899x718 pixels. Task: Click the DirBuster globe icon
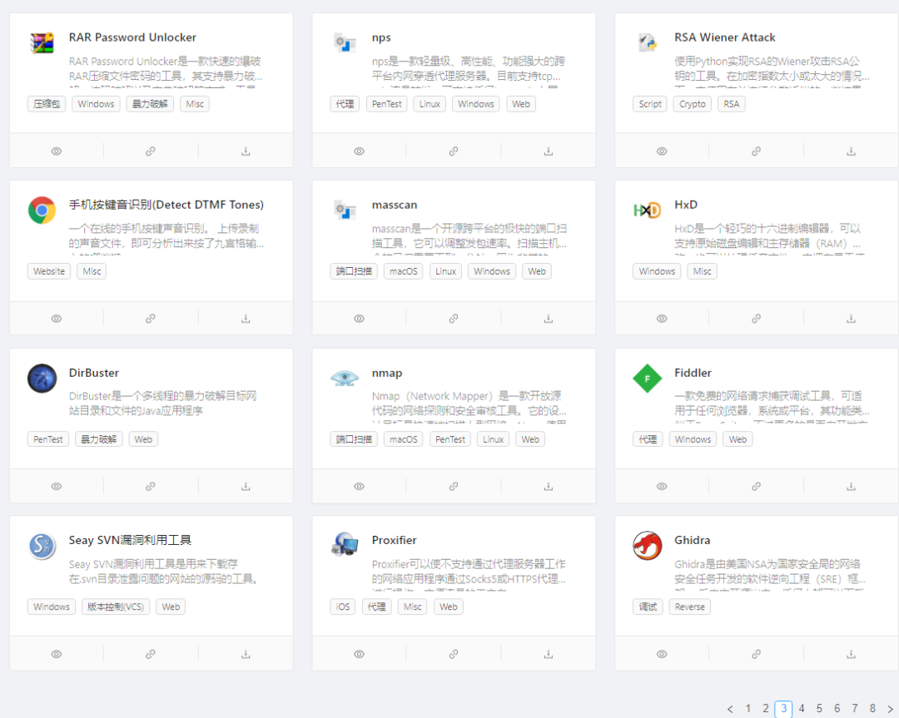[x=42, y=379]
